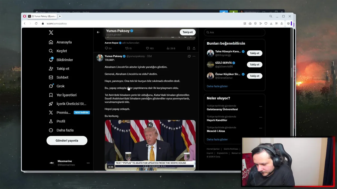Click Grok explain icon on Trump post

[x=189, y=56]
